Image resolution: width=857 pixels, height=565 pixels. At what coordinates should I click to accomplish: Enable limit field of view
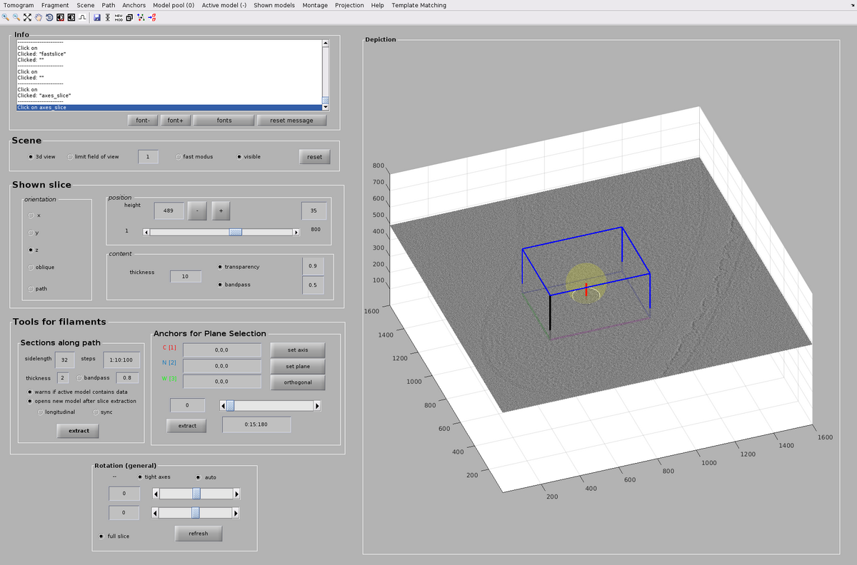tap(70, 156)
